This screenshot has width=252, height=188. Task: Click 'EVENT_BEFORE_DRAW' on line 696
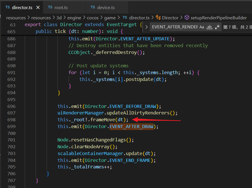(133, 106)
